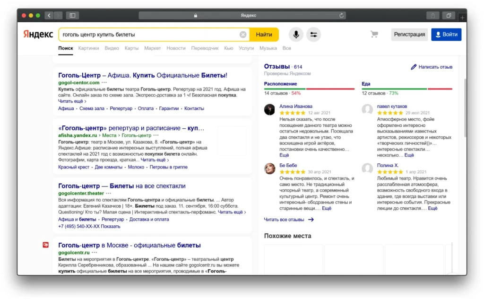The height and width of the screenshot is (301, 484).
Task: Switch to the Видео tab
Action: click(x=112, y=48)
